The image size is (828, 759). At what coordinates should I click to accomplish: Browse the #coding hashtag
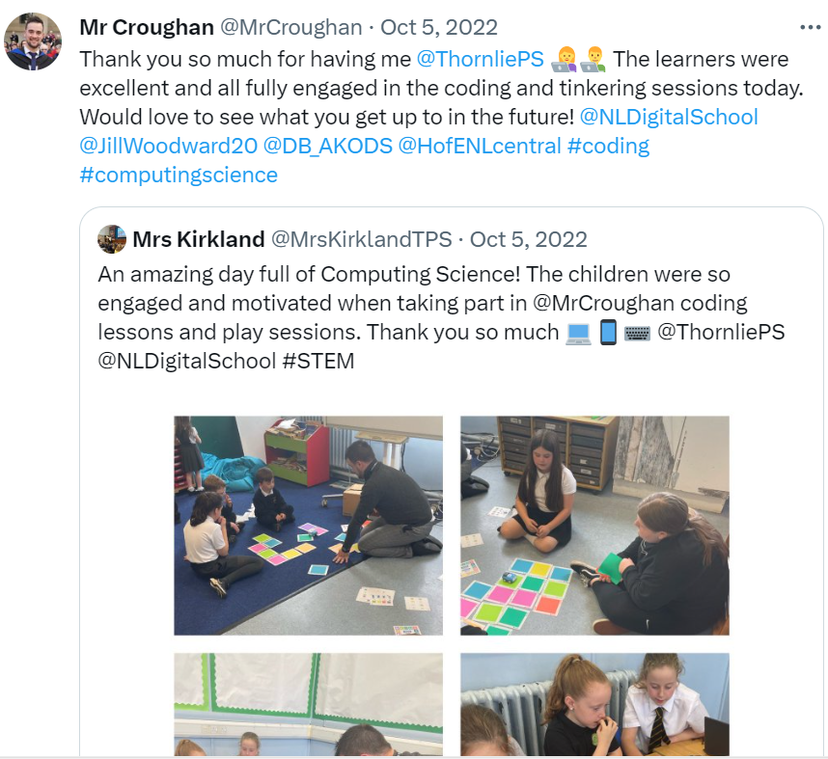point(608,146)
